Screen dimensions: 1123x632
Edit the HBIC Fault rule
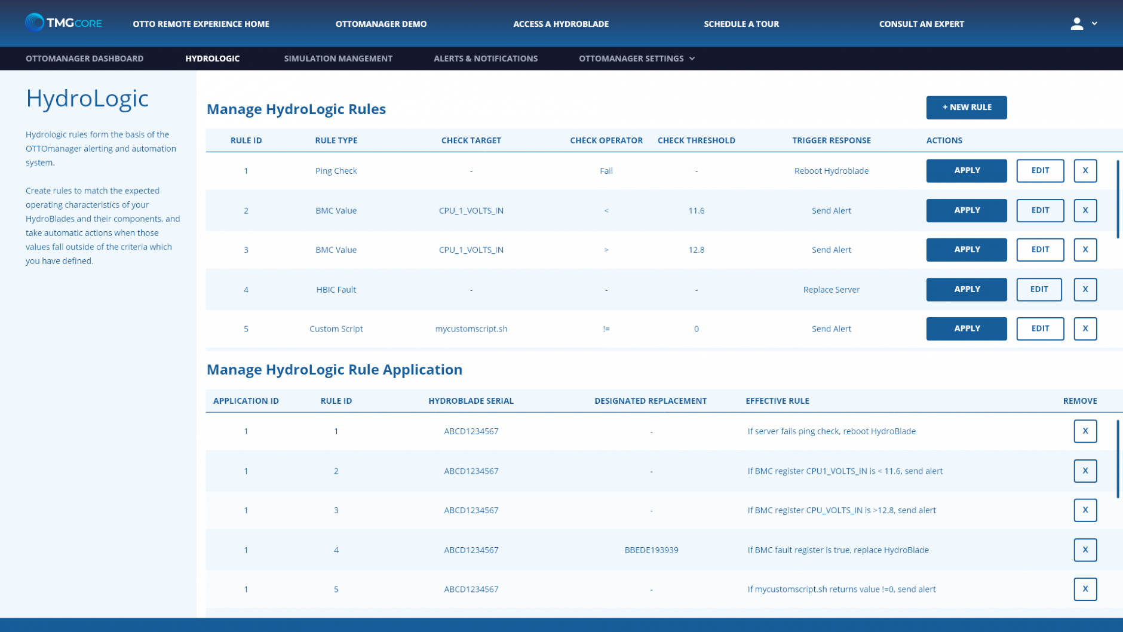tap(1039, 289)
